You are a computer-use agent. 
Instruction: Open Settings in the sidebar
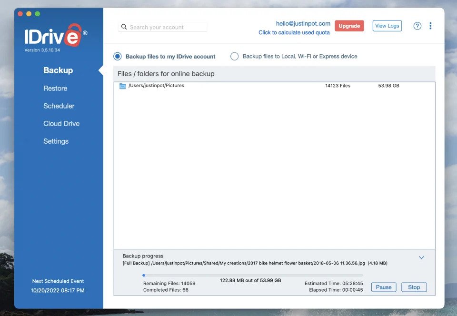pos(56,141)
